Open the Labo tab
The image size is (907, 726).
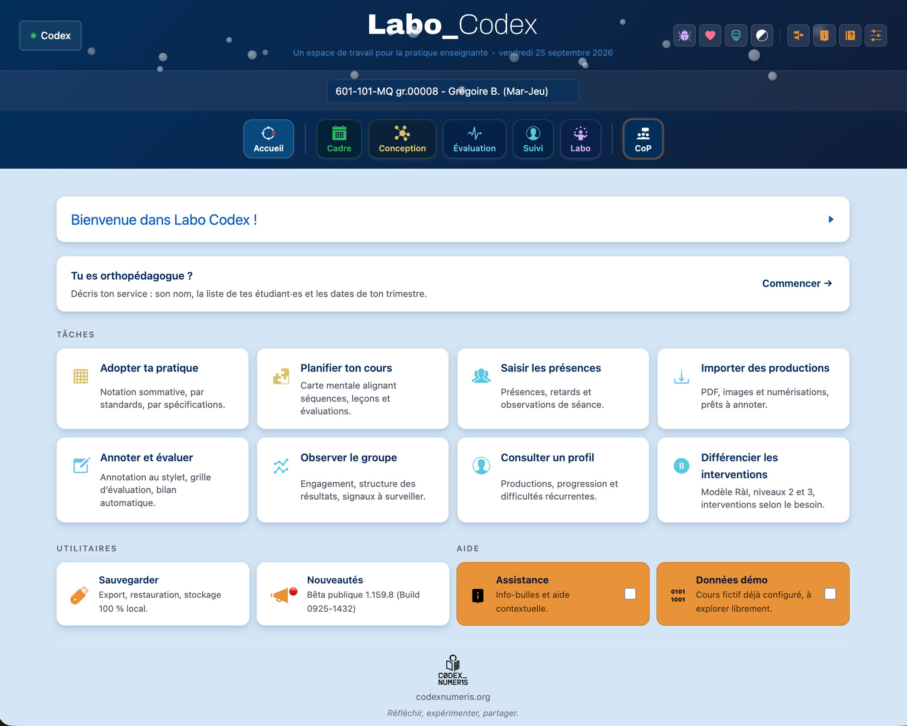pos(580,139)
